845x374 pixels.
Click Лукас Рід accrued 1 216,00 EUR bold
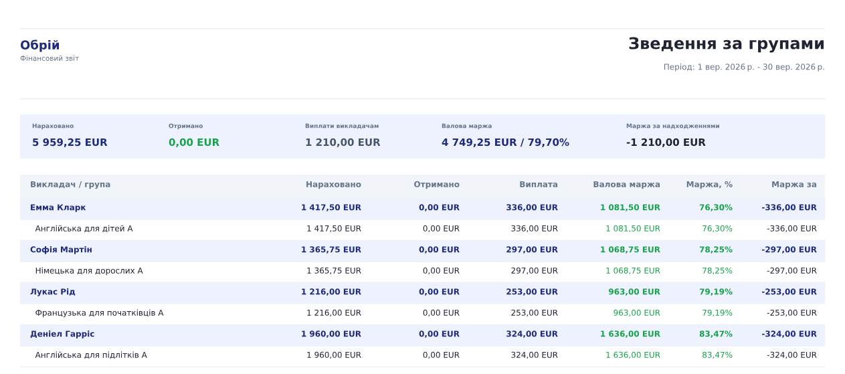click(331, 292)
